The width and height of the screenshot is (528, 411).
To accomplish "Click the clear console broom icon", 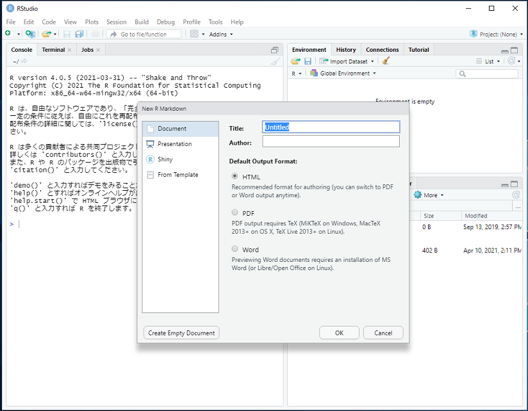I will coord(276,61).
